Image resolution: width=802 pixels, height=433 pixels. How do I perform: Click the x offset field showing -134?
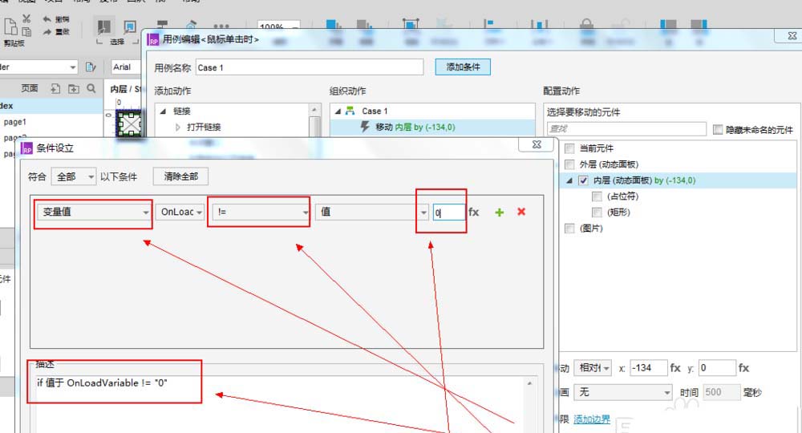pos(648,367)
